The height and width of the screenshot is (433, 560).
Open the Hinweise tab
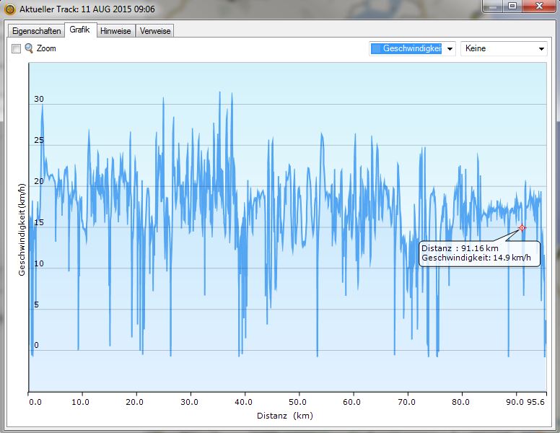115,31
